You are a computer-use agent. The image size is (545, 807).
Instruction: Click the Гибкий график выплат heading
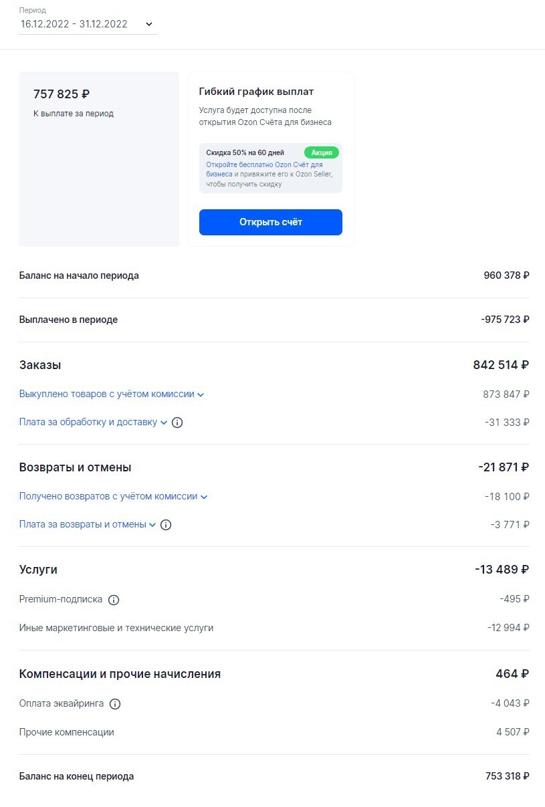coord(256,92)
